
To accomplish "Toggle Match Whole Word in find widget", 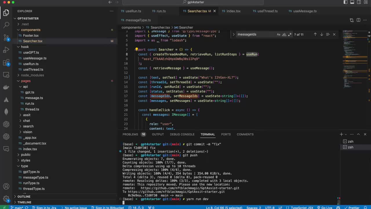I will click(x=284, y=34).
